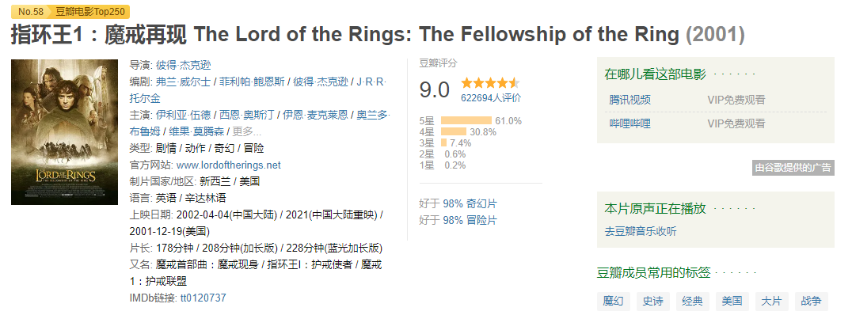
Task: Select the 战争 tag
Action: click(x=812, y=301)
